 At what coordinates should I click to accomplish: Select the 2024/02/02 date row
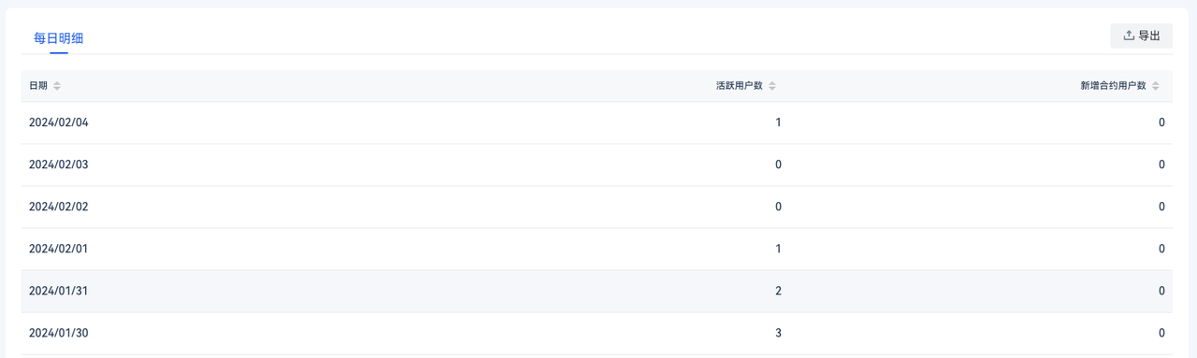click(597, 207)
